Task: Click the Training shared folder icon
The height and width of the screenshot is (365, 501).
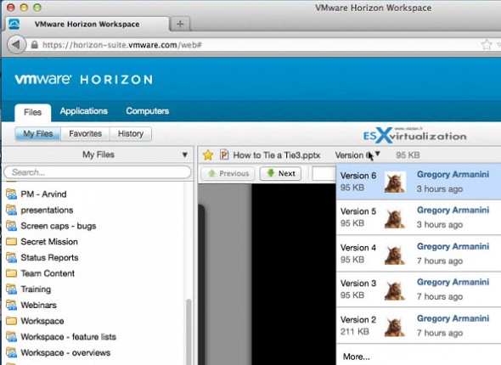Action: (x=12, y=289)
